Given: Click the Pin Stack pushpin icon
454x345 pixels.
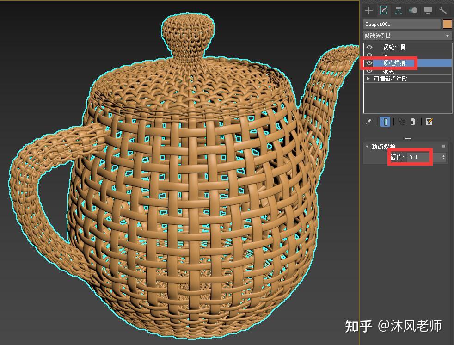Looking at the screenshot, I should (x=368, y=122).
